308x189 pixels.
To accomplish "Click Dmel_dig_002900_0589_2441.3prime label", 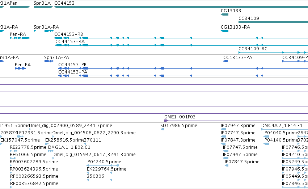I will pyautogui.click(x=71, y=126).
